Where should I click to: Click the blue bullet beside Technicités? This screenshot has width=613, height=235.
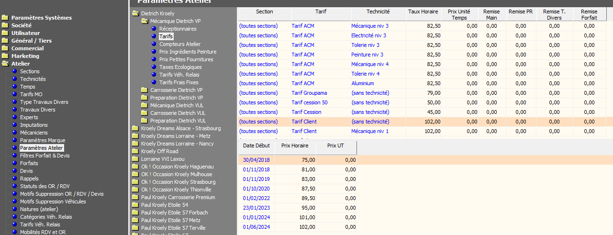pyautogui.click(x=14, y=79)
